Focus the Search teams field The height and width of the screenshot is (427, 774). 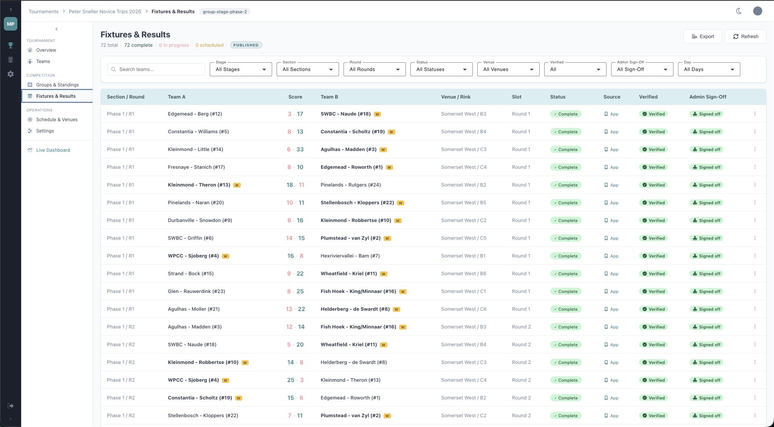pos(156,69)
